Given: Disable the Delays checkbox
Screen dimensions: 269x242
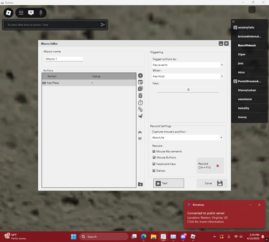Looking at the screenshot, I should tap(154, 170).
